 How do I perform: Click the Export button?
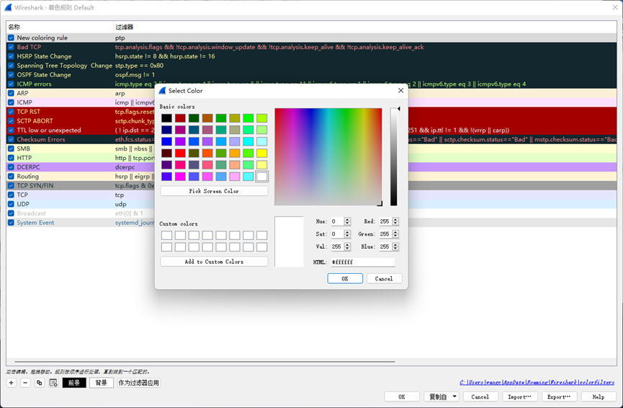click(559, 396)
